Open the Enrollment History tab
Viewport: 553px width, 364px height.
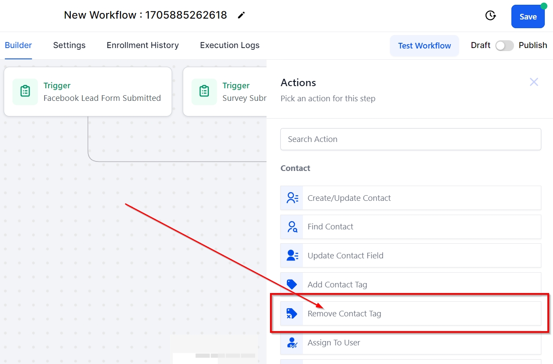point(143,45)
